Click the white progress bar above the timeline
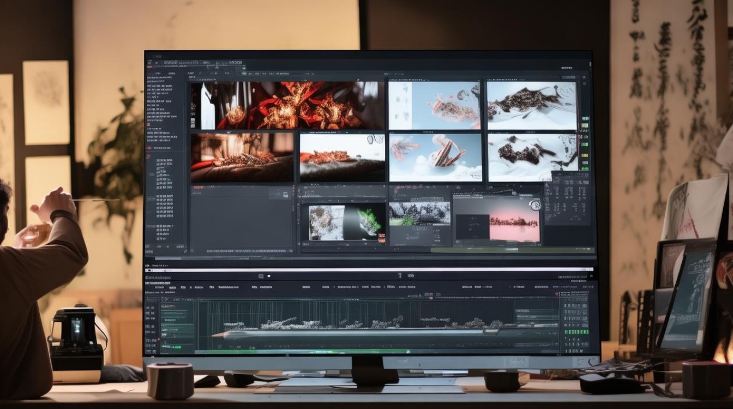 [369, 269]
